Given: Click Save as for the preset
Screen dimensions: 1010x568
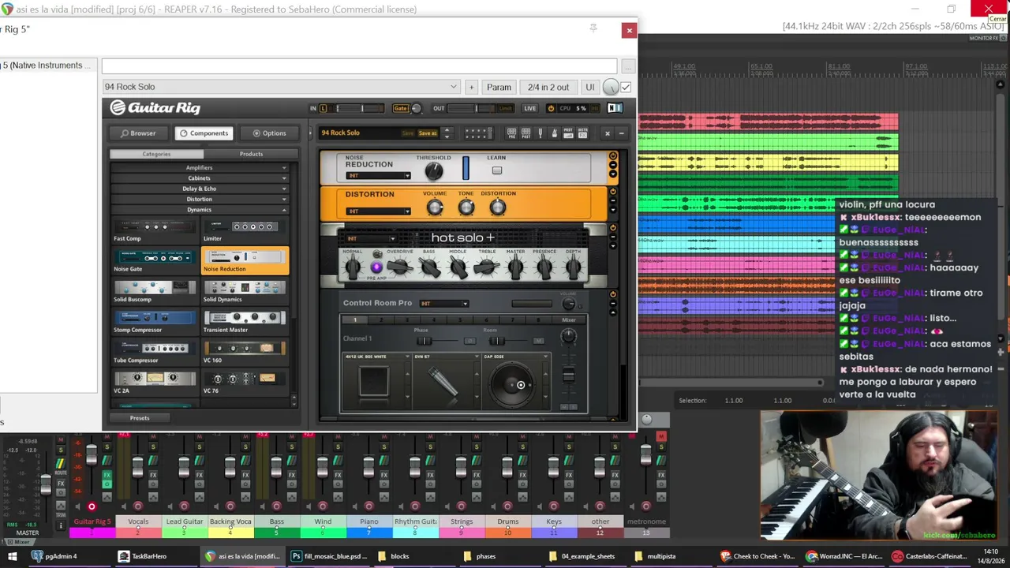Looking at the screenshot, I should coord(427,133).
